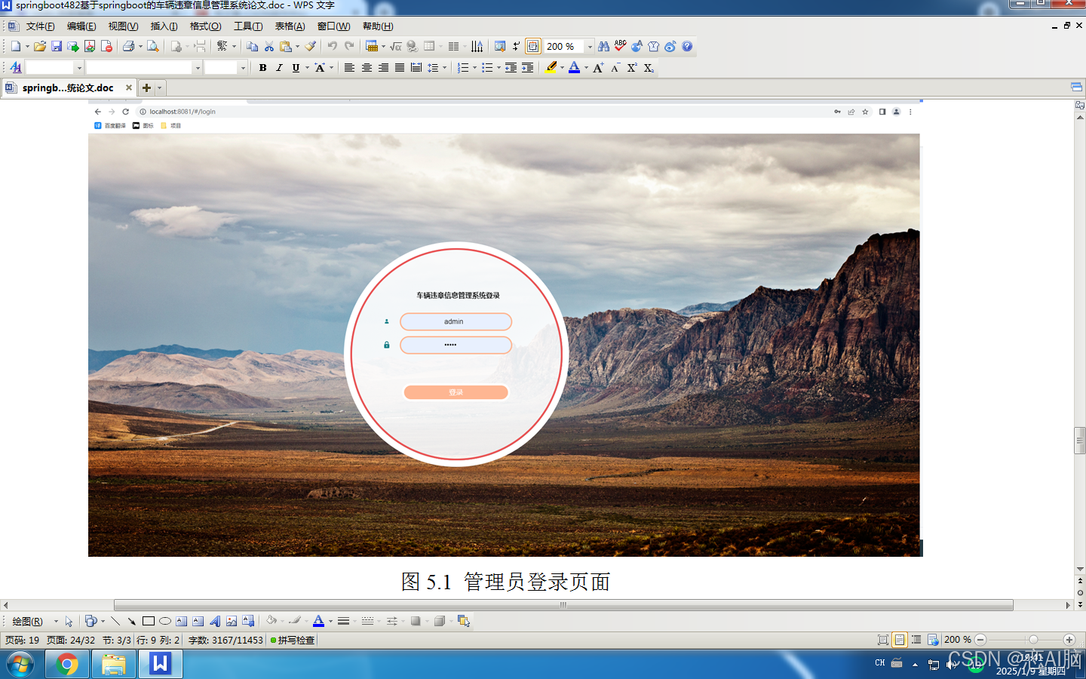
Task: Toggle the spell check status indicator
Action: coord(293,640)
